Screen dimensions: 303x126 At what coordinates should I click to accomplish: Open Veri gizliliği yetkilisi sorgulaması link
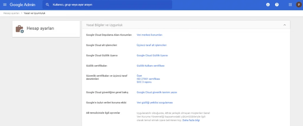click(x=155, y=102)
